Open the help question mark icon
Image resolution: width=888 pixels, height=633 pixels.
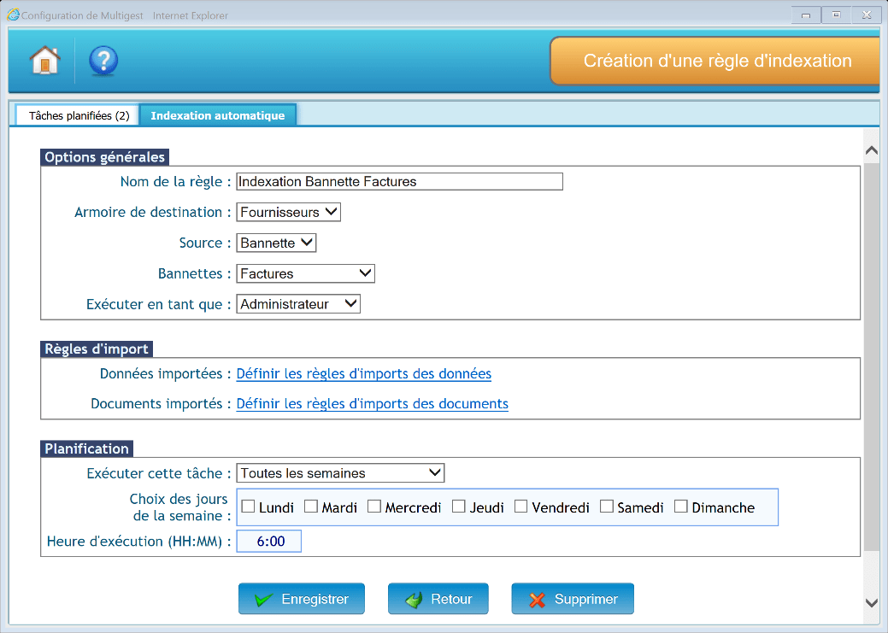point(103,61)
